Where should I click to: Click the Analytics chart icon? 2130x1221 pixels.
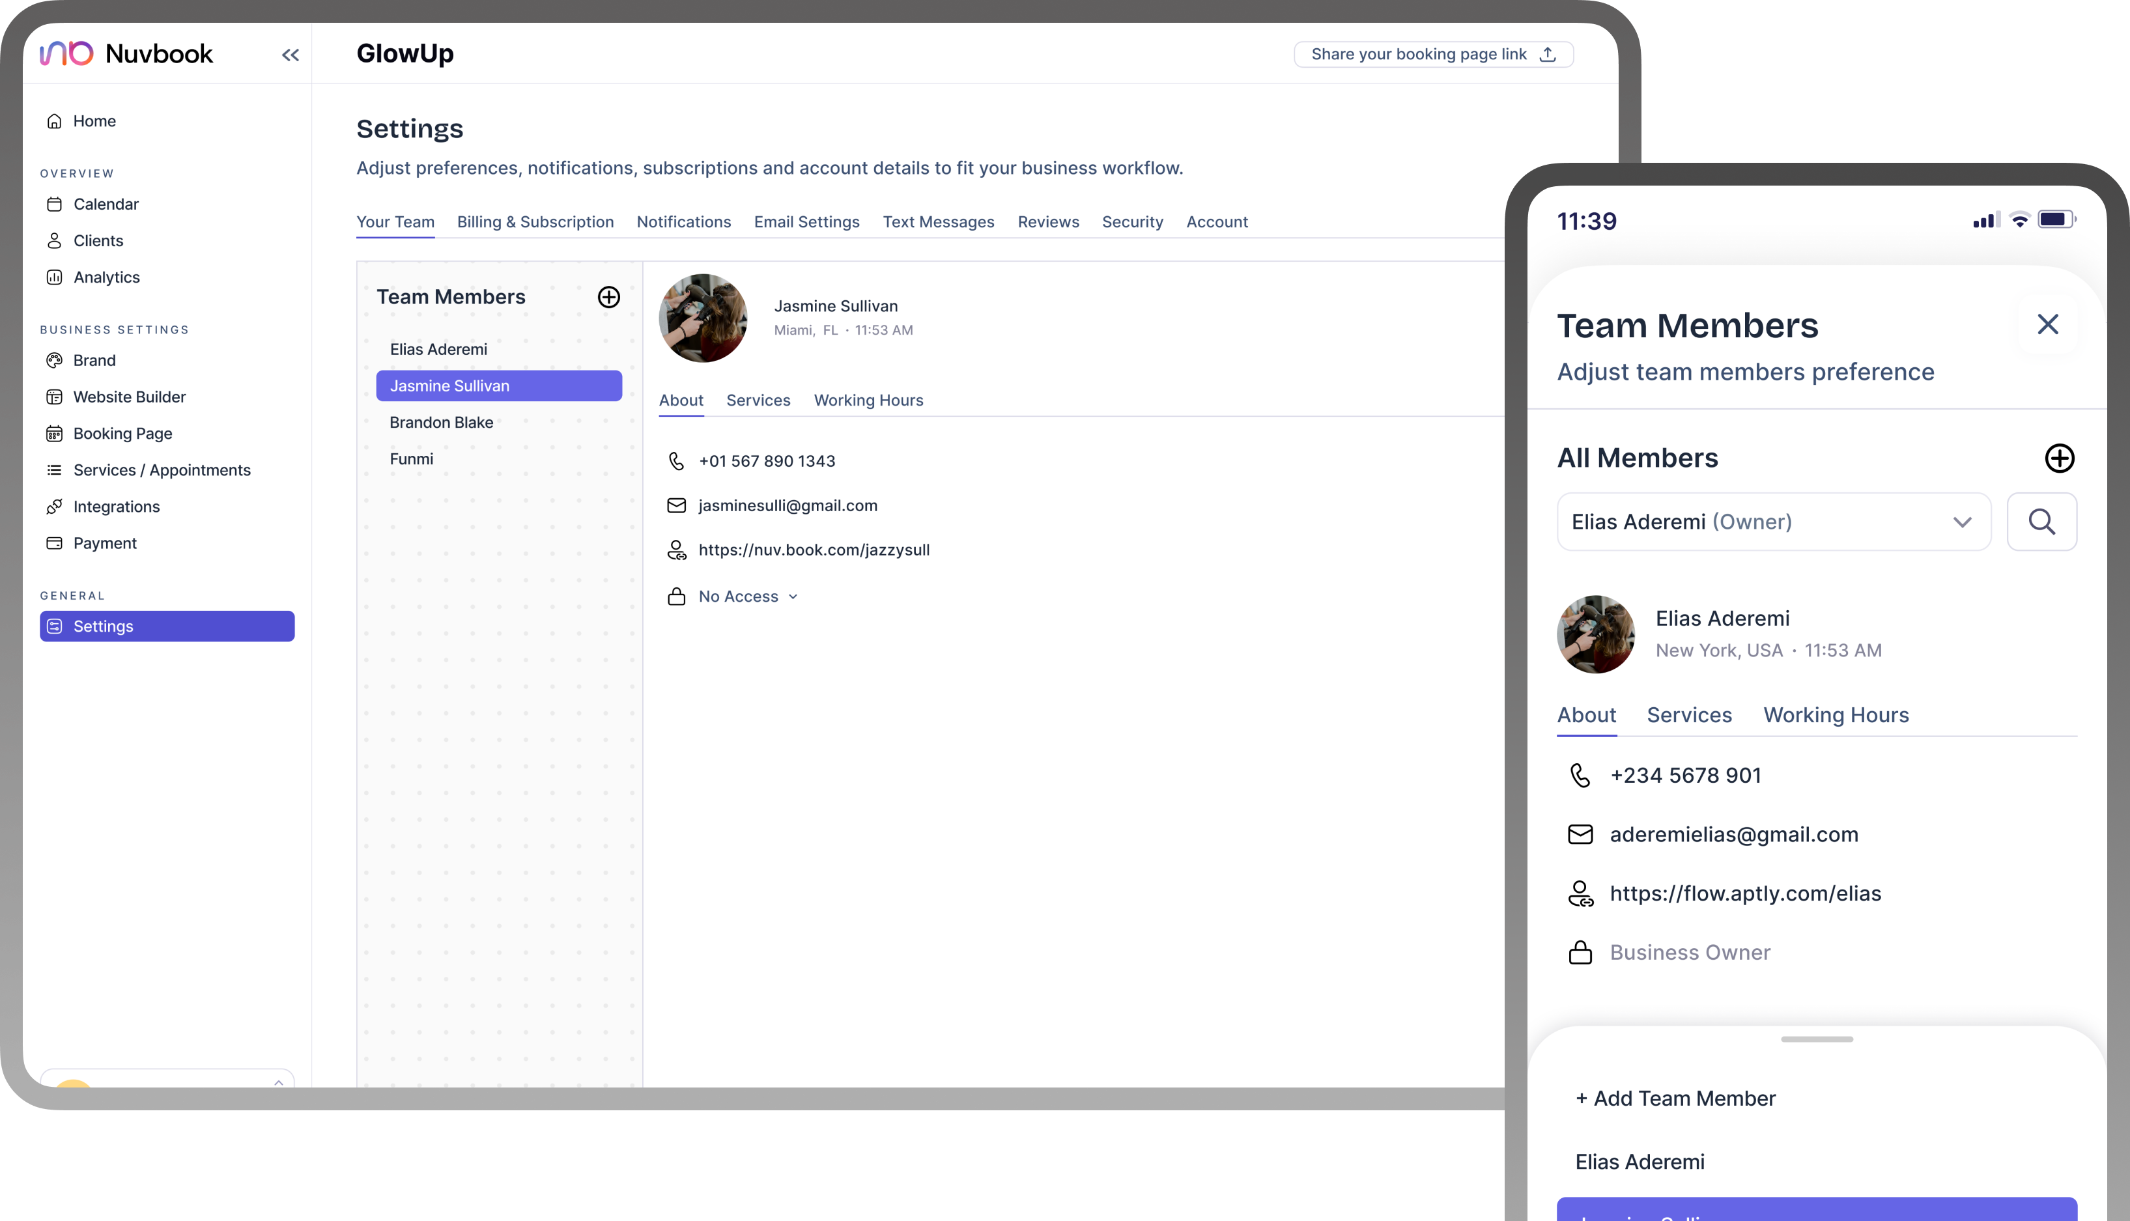click(55, 277)
